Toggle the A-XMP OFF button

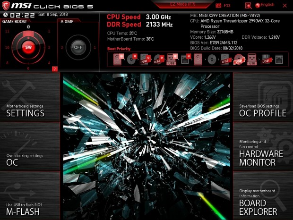coord(78,47)
